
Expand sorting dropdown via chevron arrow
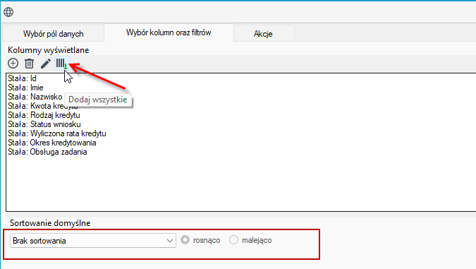(x=170, y=241)
